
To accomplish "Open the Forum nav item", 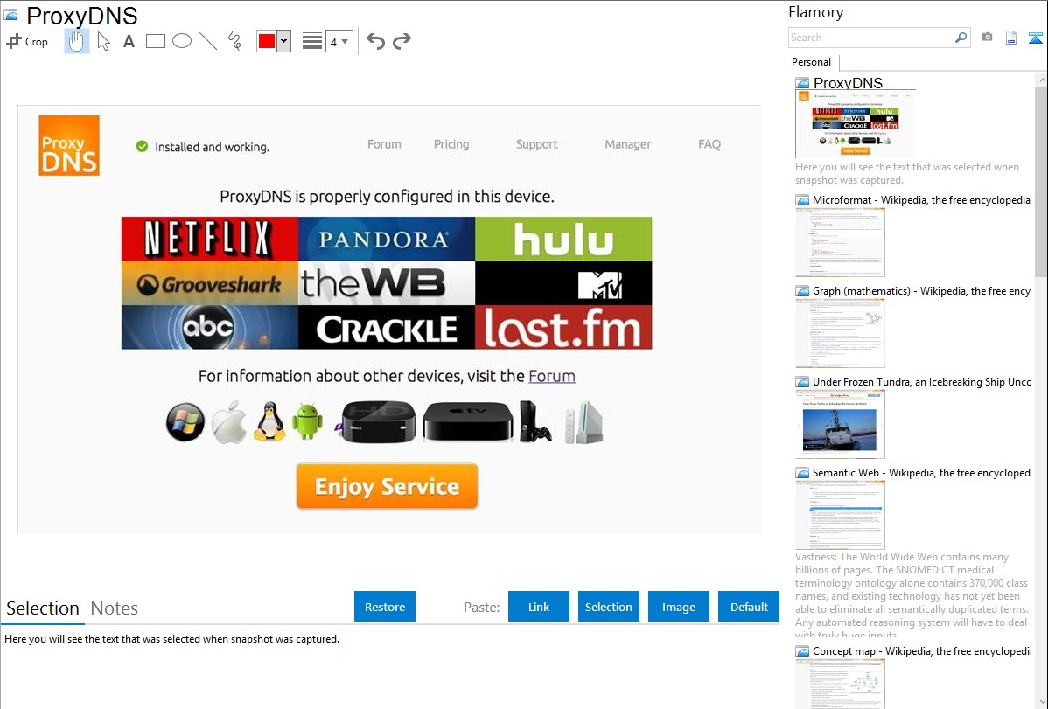I will [x=384, y=144].
